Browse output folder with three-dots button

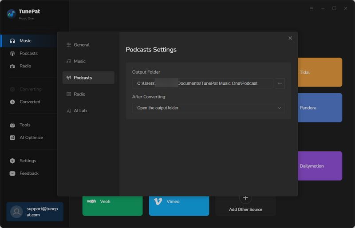280,83
